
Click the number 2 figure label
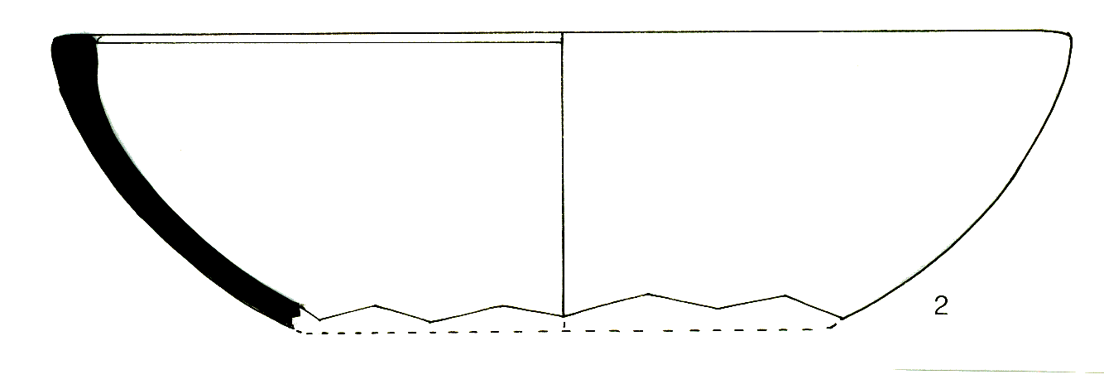coord(940,307)
